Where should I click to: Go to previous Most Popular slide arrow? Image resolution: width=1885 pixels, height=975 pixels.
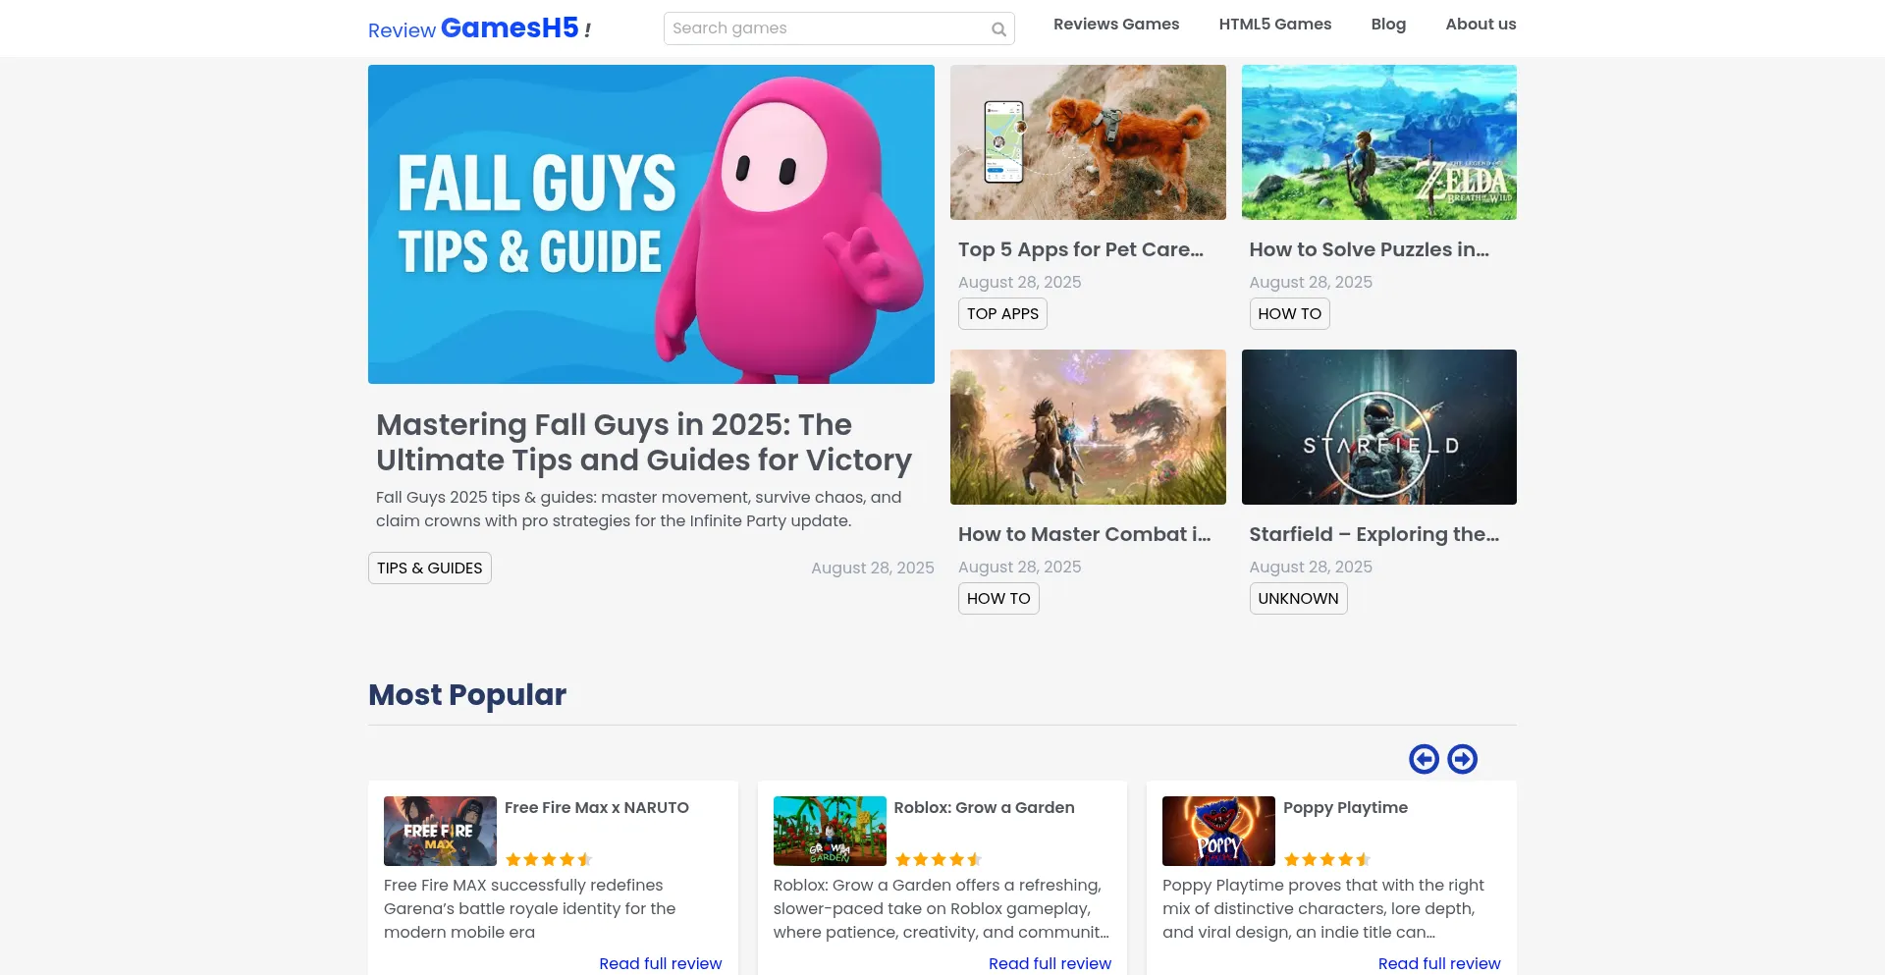pos(1424,759)
